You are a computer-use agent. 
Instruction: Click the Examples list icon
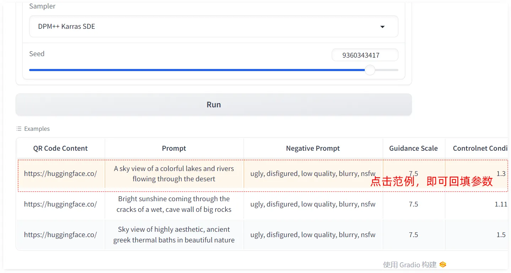(19, 129)
